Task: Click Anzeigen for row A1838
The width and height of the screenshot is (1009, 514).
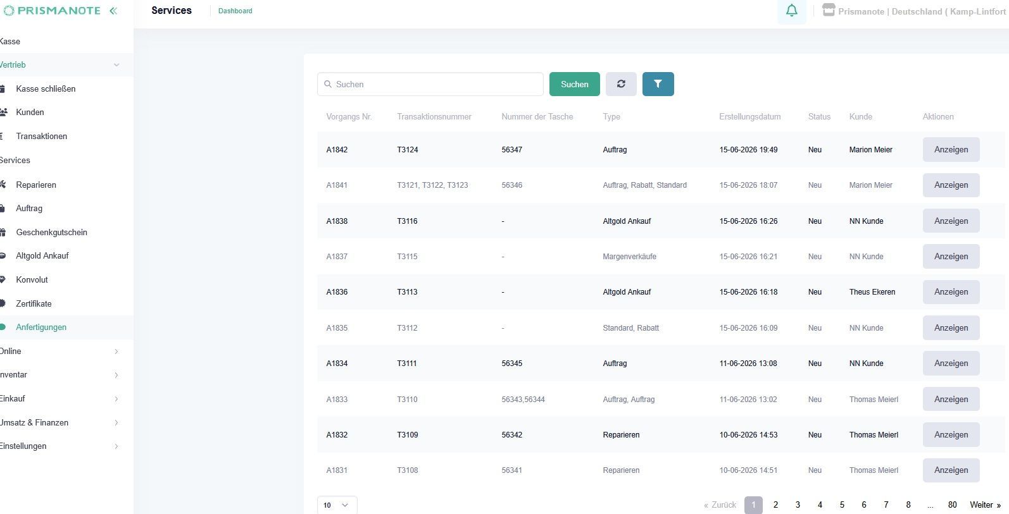Action: (951, 221)
